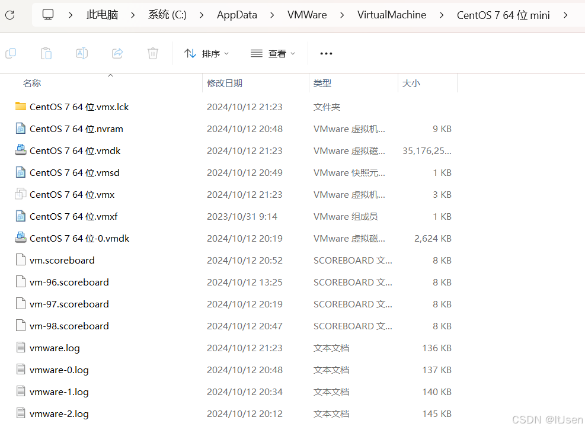Expand chevron after 系统 (C:) in breadcrumb
This screenshot has width=585, height=430.
(x=202, y=15)
